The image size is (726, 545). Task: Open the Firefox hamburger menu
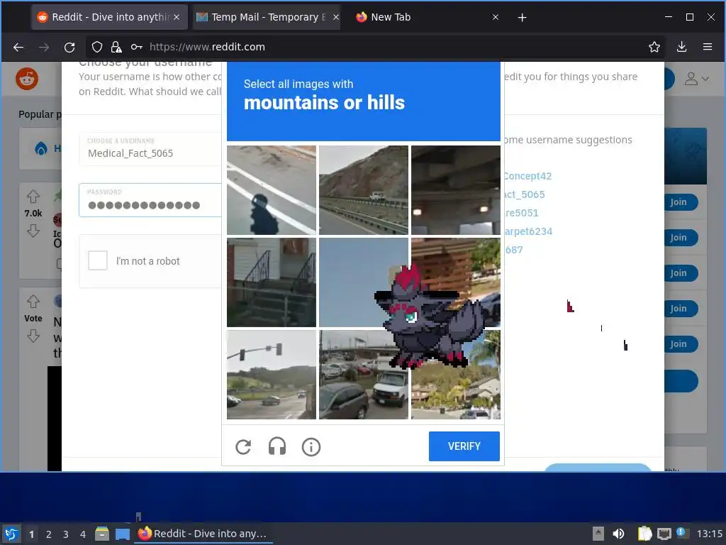[x=708, y=47]
